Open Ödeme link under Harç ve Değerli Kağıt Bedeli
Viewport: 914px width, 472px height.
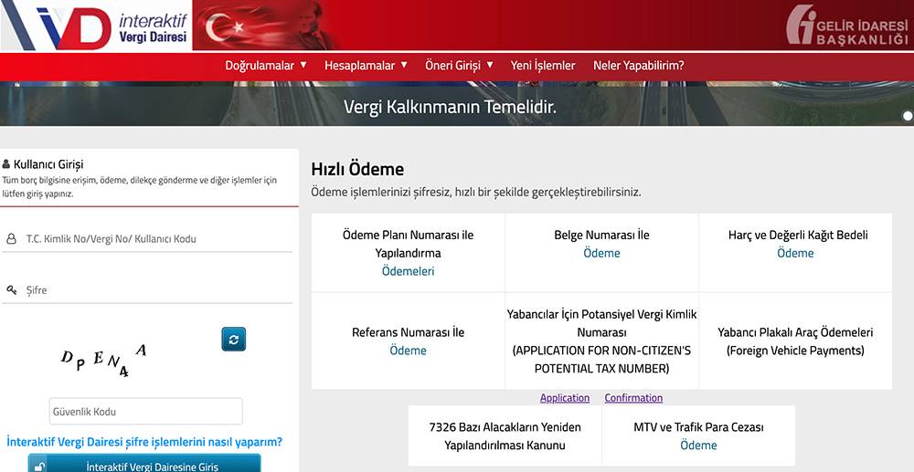coord(795,253)
